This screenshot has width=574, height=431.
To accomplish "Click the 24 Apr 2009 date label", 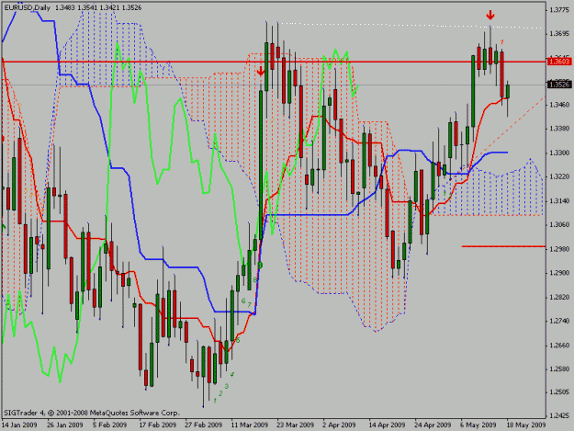I will click(433, 425).
